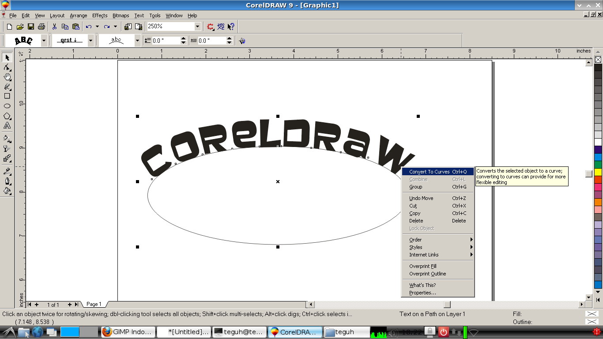Open the 250% zoom level dropdown
This screenshot has width=603, height=339.
197,26
